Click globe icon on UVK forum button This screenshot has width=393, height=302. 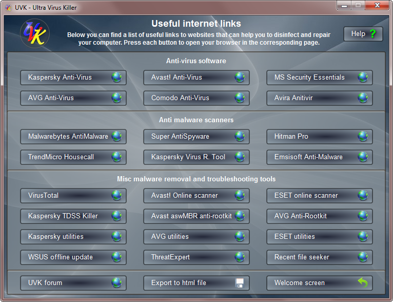(x=116, y=282)
